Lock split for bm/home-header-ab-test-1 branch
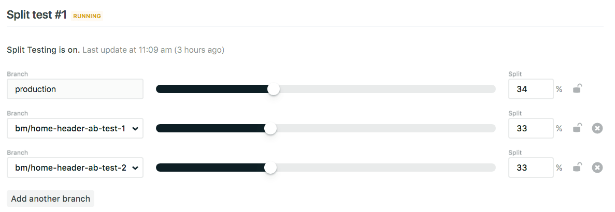This screenshot has height=212, width=615. coord(577,128)
